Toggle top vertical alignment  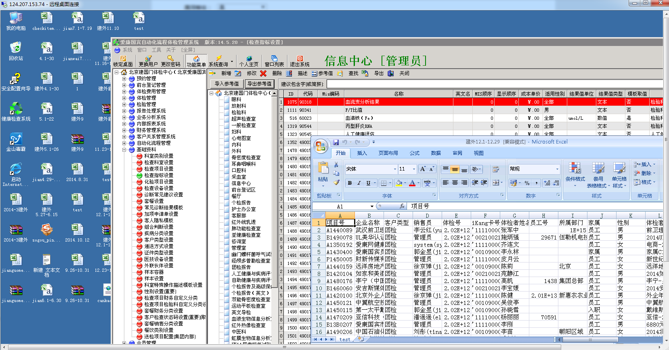pos(445,169)
